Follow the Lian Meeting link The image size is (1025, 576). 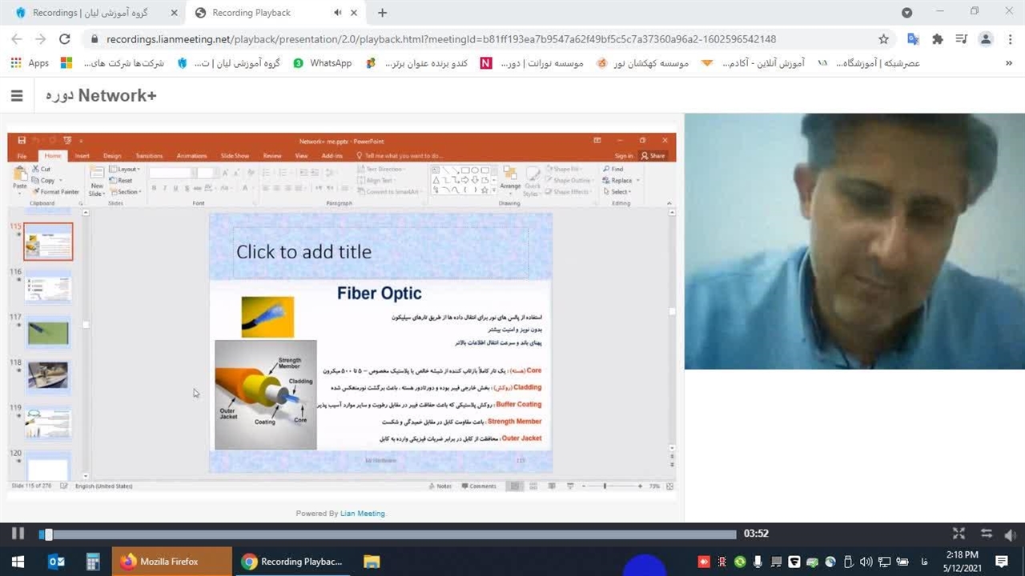[x=362, y=514]
